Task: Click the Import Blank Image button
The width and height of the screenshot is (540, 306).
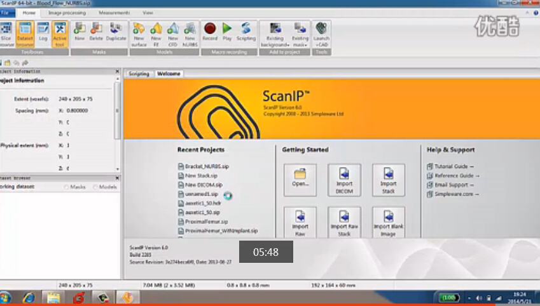Action: [389, 222]
